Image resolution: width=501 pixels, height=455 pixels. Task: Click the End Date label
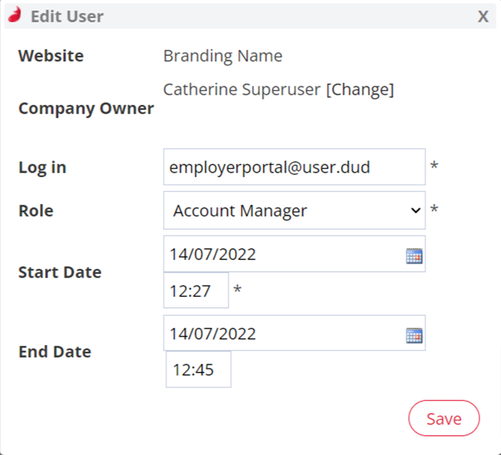point(55,352)
